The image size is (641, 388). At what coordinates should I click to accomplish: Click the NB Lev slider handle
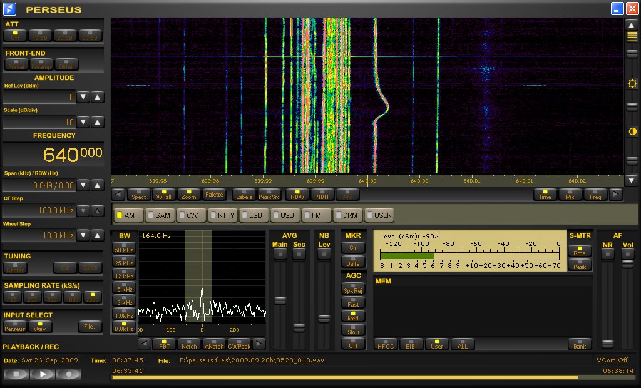click(x=324, y=318)
